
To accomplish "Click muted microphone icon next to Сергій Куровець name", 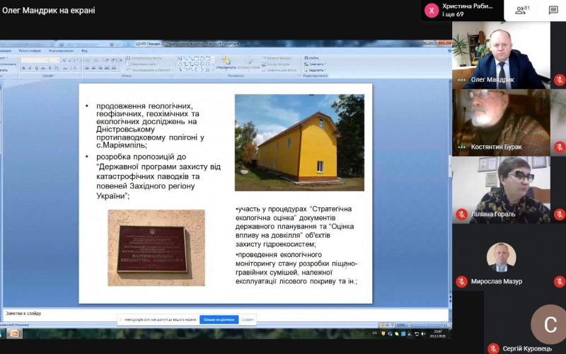I will point(493,348).
